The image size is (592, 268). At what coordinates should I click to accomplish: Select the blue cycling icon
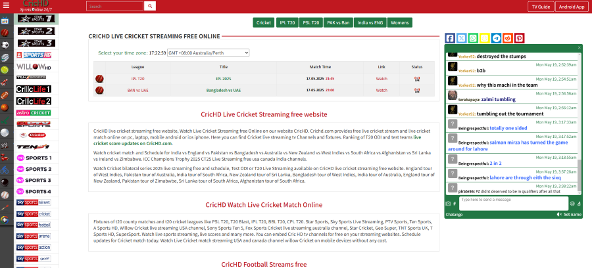pos(5,169)
